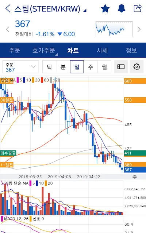This screenshot has width=146, height=233.
Task: Click the volume MA 5 color swatch
Action: coord(31,183)
